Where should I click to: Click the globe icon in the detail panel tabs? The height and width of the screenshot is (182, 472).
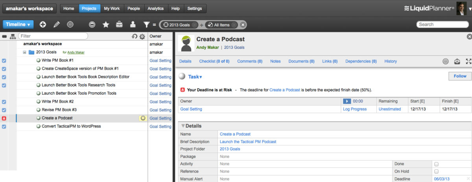pos(445,61)
